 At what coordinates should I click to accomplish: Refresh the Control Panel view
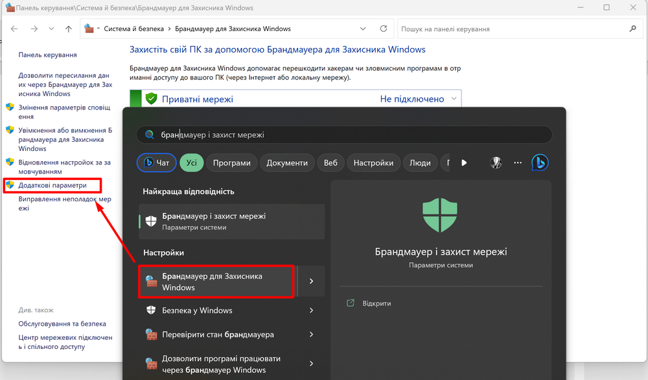click(x=382, y=28)
